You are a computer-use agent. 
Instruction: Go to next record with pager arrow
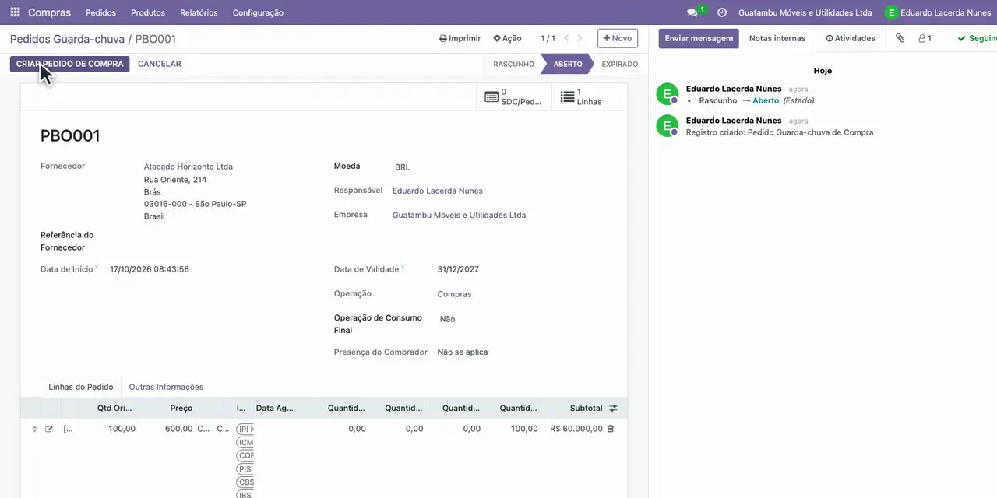(580, 38)
